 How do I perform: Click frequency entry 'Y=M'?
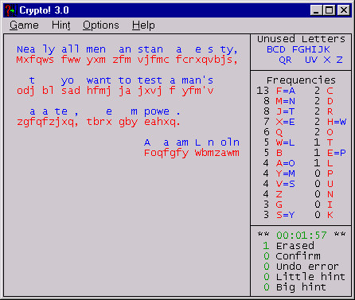click(286, 173)
